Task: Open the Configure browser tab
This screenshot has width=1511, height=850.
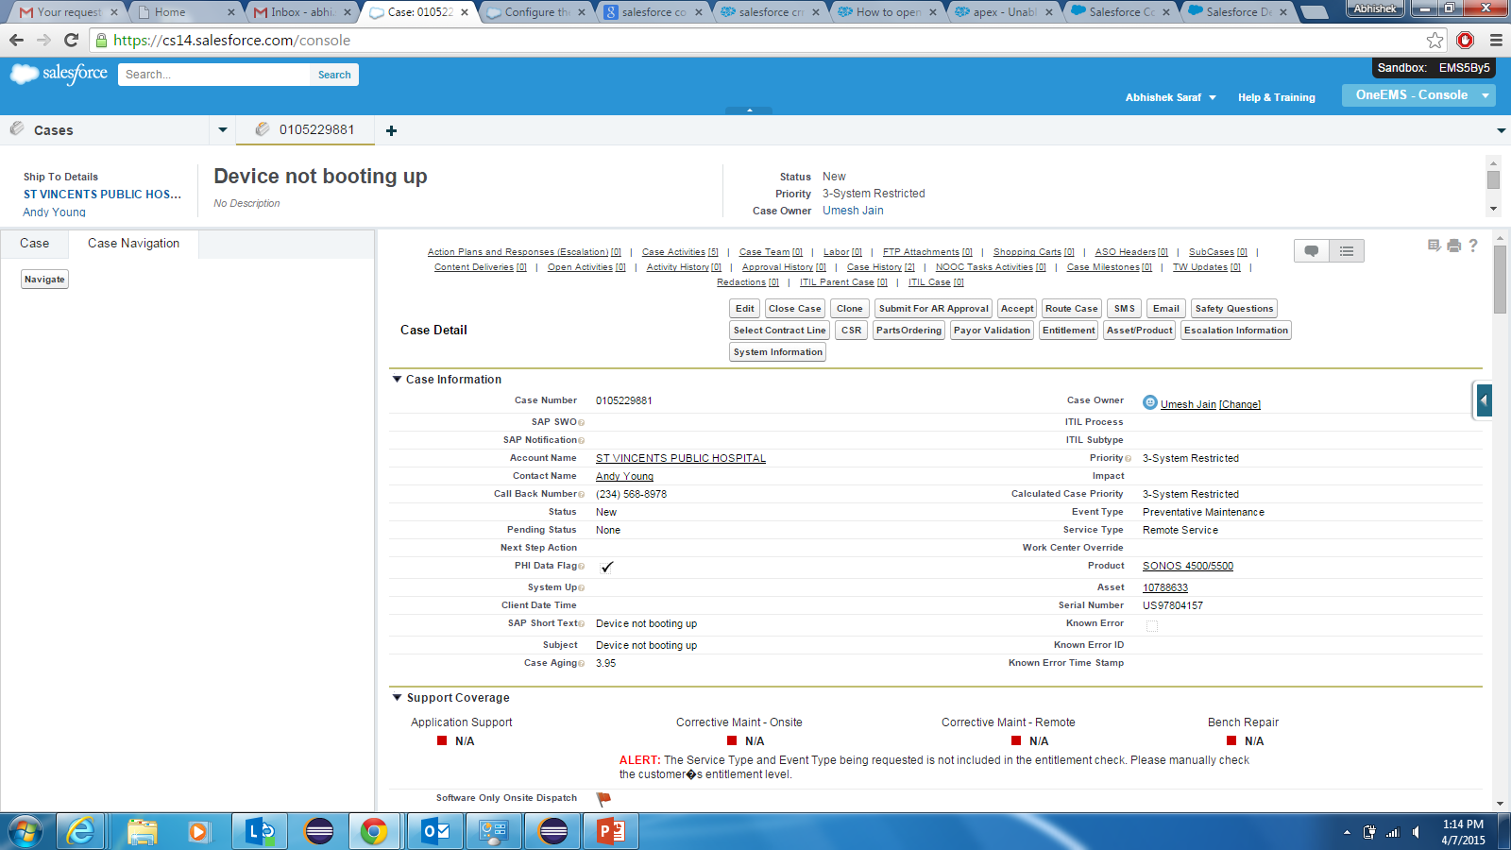Action: (535, 12)
